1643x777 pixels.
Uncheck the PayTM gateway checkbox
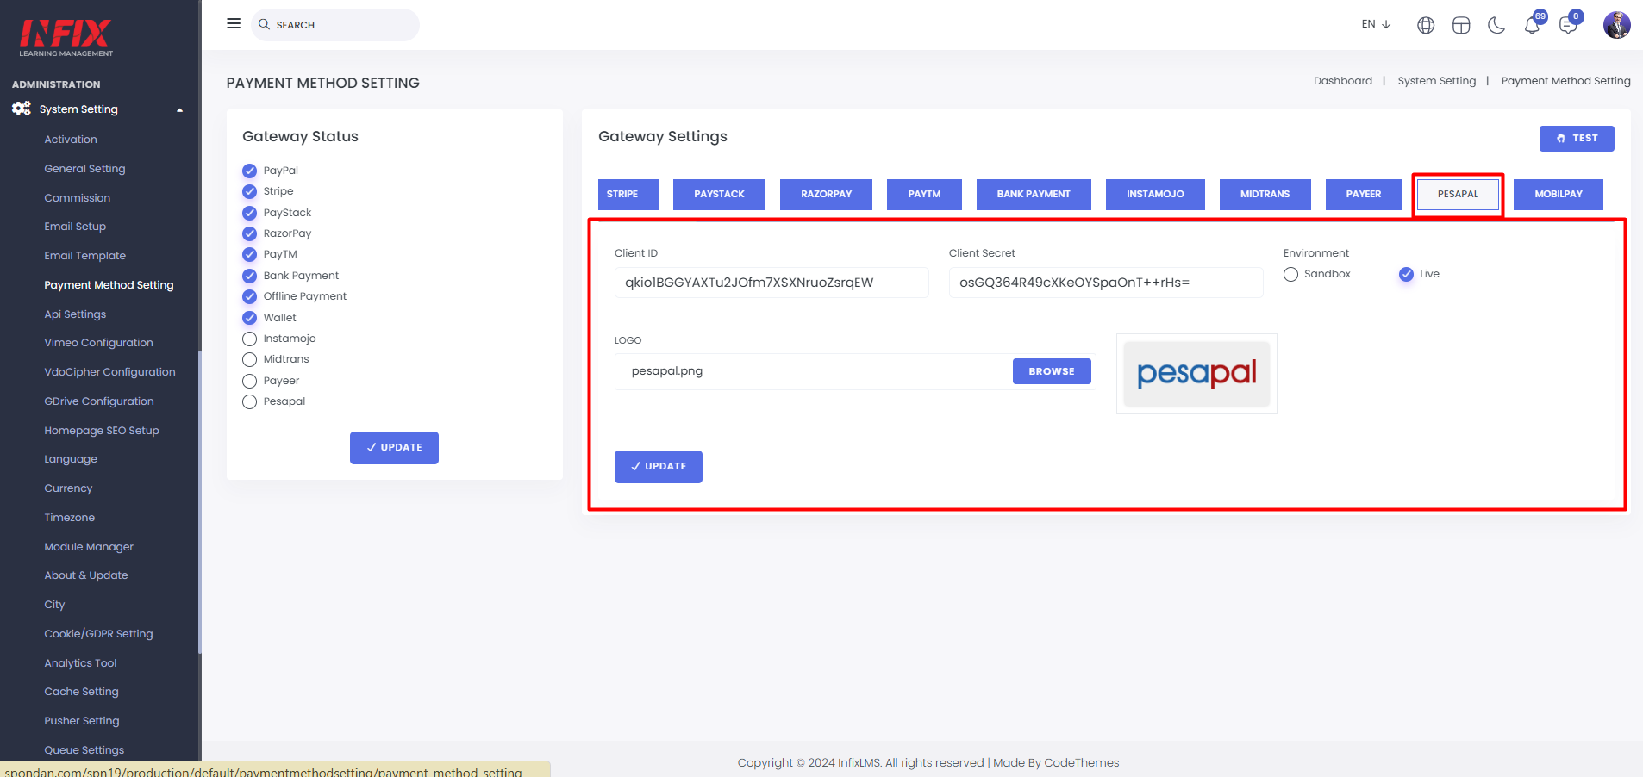[x=249, y=254]
